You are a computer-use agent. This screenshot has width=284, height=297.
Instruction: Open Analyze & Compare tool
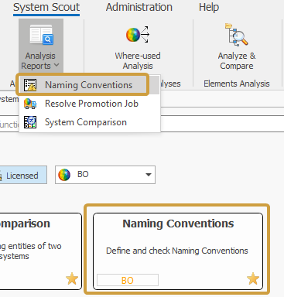coord(237,47)
